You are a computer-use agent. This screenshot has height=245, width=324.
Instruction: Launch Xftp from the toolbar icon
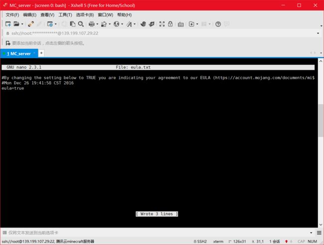click(143, 24)
